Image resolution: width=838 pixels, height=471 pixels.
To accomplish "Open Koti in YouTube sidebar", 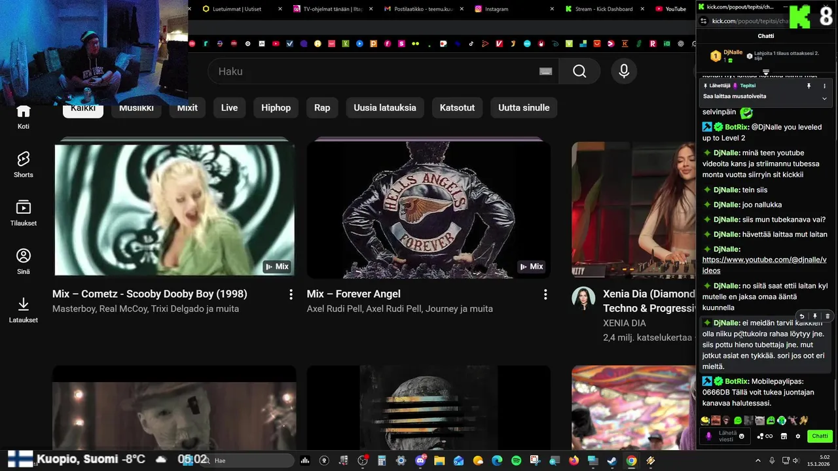I will (24, 118).
